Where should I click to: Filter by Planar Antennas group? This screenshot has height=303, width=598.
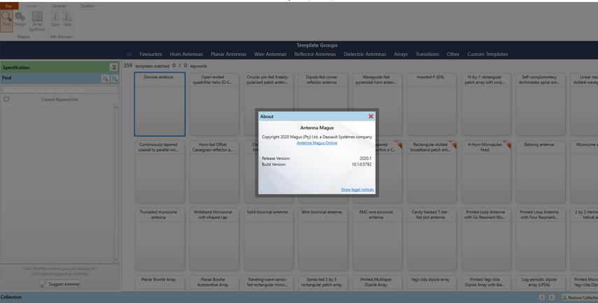coord(229,54)
